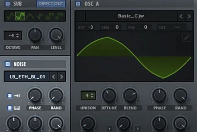This screenshot has height=132, width=197.
Task: Click the SUB LEVEL knob
Action: click(x=56, y=35)
